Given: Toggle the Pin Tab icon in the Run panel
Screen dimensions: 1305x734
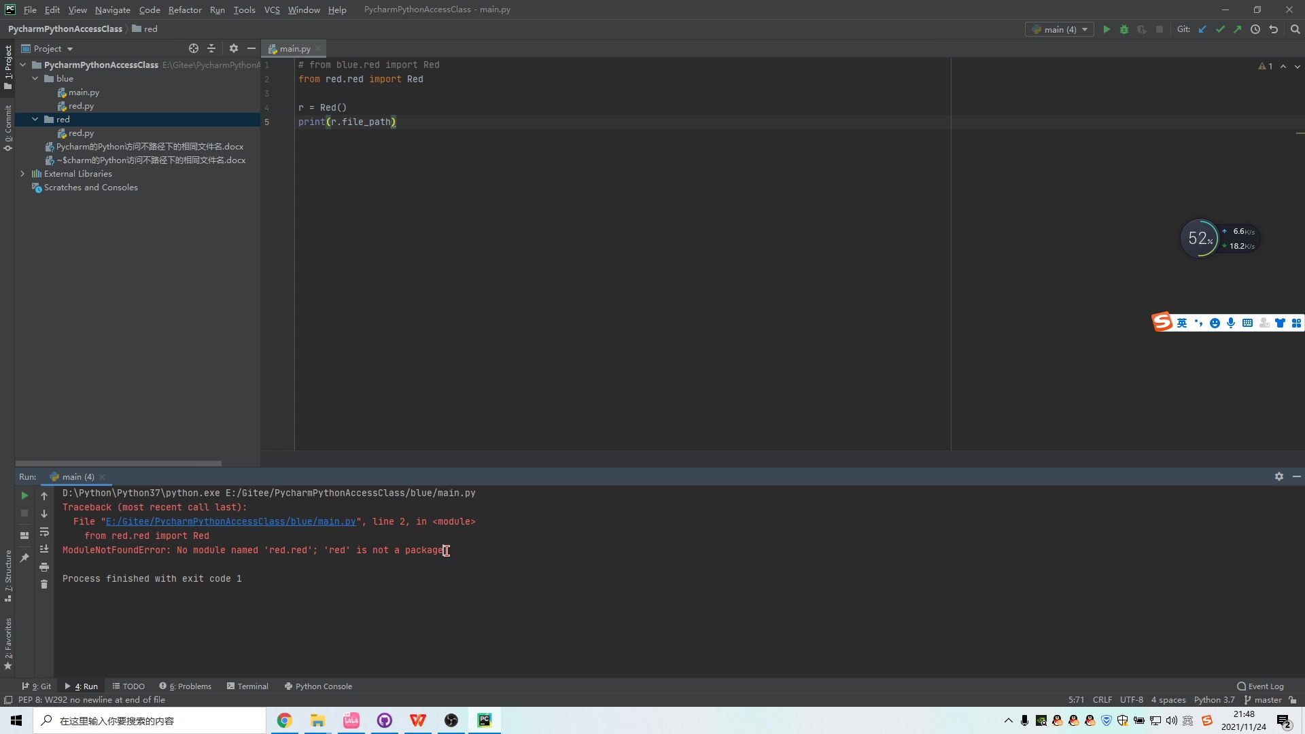Looking at the screenshot, I should click(x=24, y=557).
